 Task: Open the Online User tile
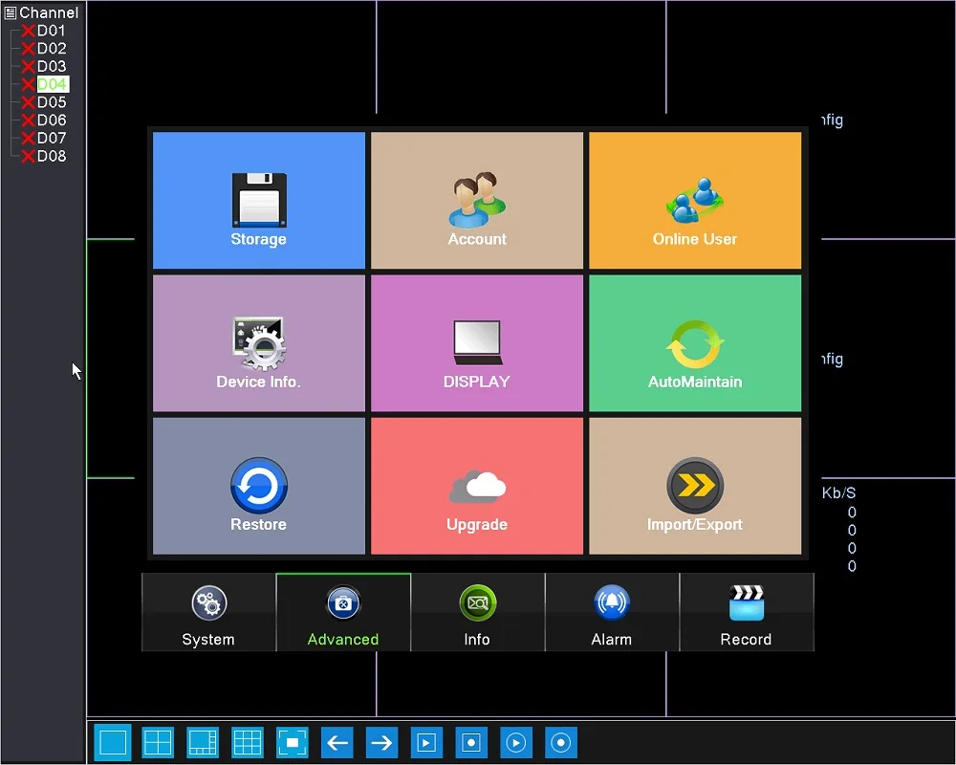(695, 200)
